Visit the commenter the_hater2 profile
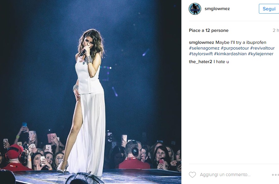Viewport: 279px width, 184px height. pyautogui.click(x=200, y=62)
